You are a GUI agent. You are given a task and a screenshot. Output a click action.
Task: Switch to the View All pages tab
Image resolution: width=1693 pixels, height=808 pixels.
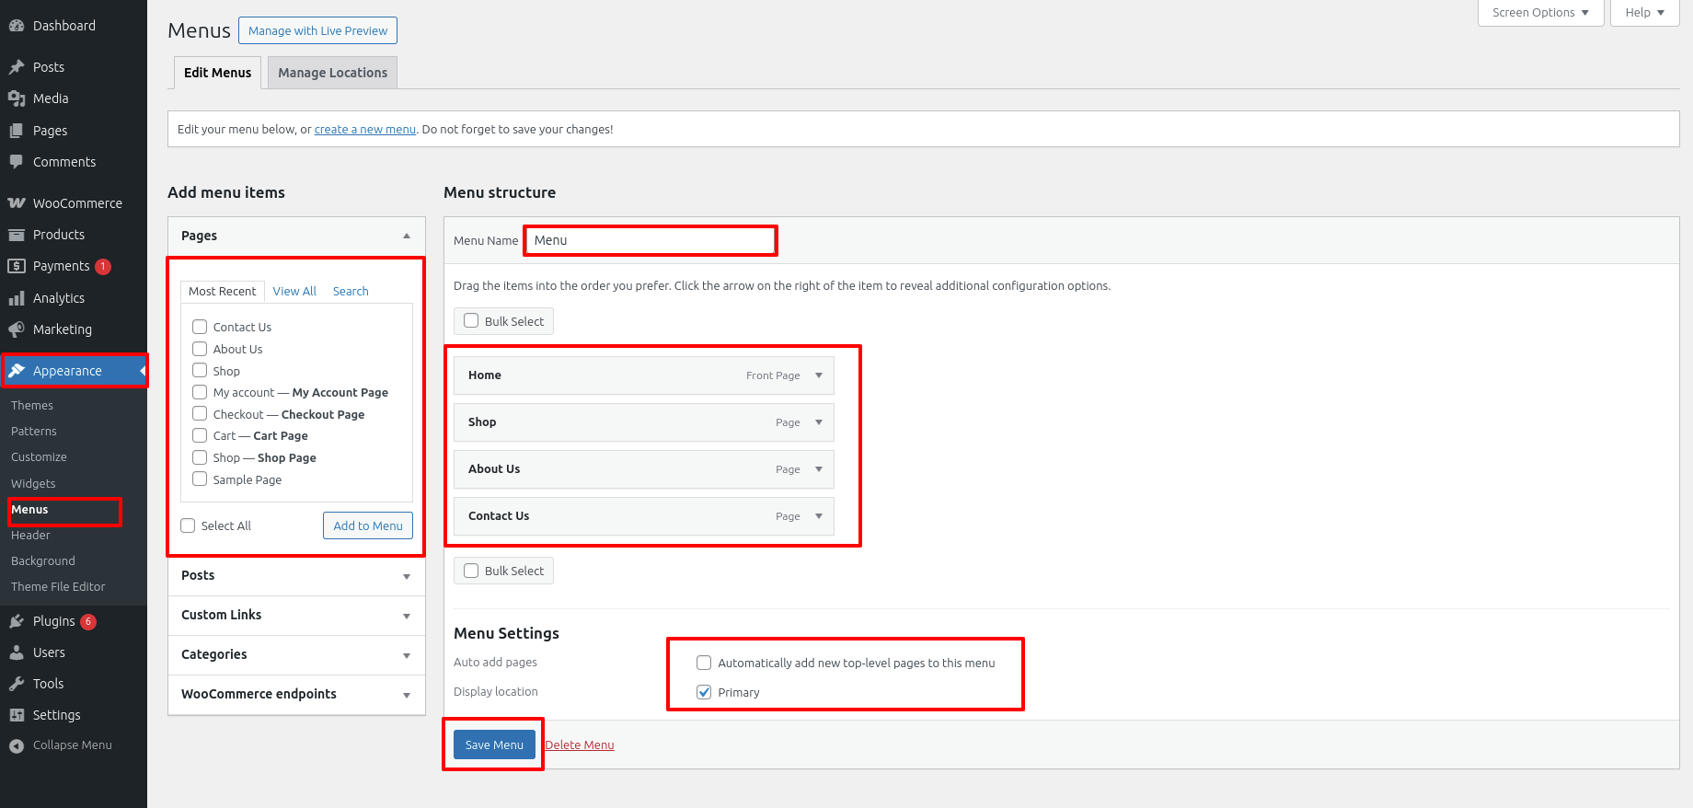pos(294,291)
